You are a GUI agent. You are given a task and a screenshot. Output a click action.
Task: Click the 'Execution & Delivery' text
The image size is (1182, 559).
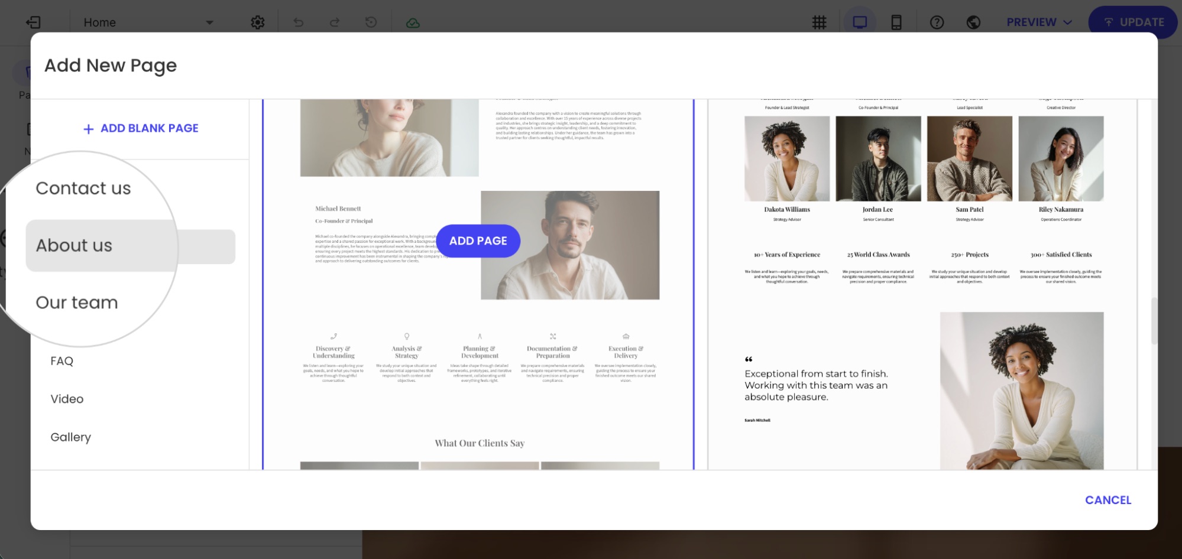click(626, 352)
